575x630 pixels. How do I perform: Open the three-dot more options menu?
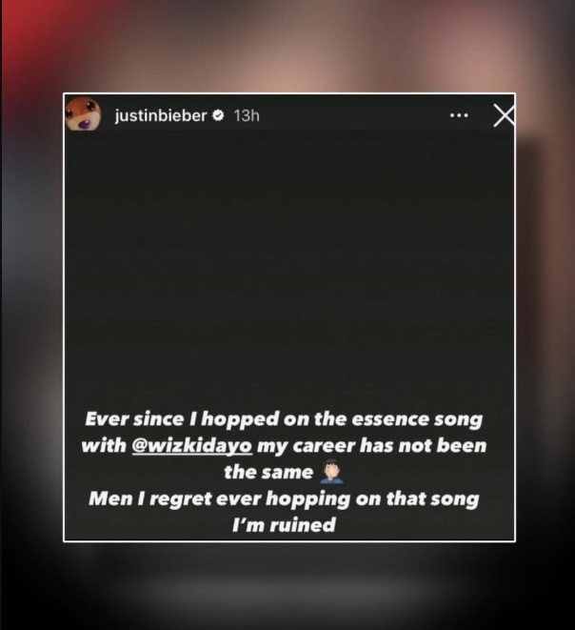tap(459, 115)
